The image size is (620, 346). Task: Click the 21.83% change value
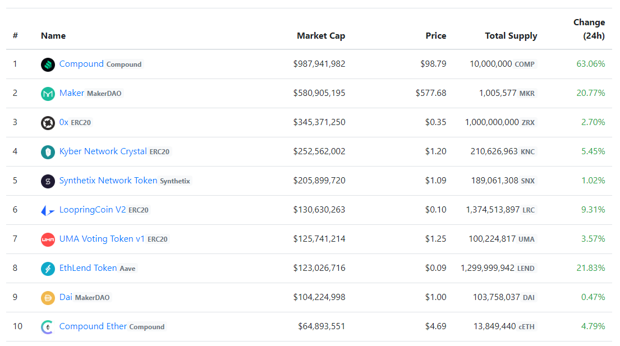click(591, 268)
